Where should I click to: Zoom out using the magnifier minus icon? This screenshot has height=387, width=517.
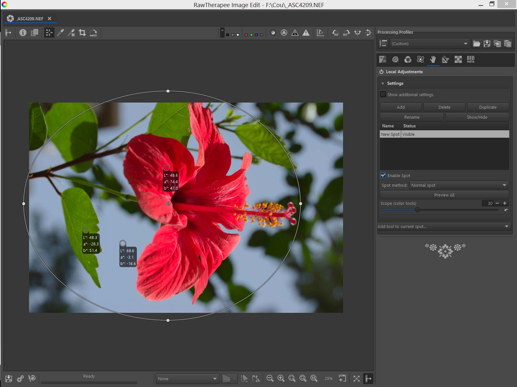(270, 378)
